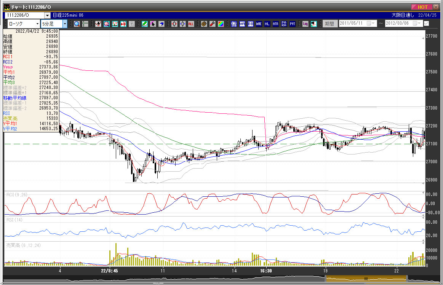Enable the date range checkbox
This screenshot has height=285, width=443.
click(x=426, y=24)
